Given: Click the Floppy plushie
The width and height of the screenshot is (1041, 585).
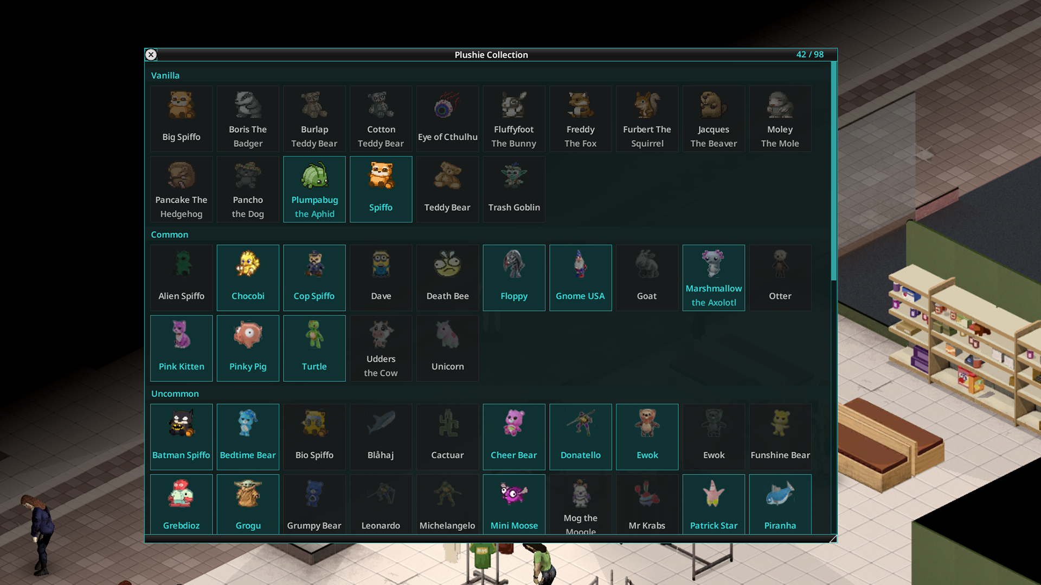Looking at the screenshot, I should (x=514, y=278).
